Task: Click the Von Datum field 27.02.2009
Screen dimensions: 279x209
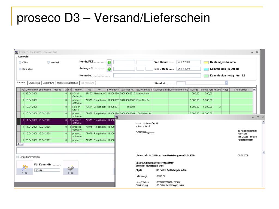Action: click(189, 62)
